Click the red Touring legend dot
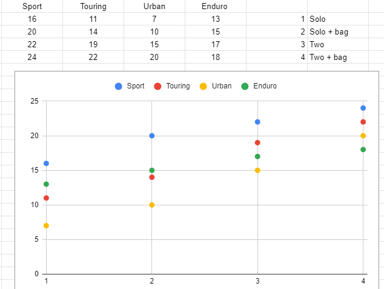 click(157, 86)
